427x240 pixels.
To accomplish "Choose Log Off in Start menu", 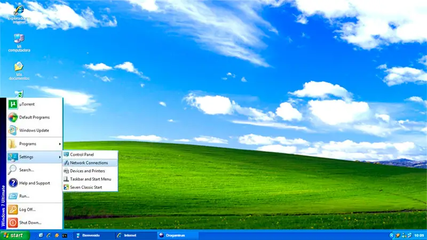I will pos(35,210).
